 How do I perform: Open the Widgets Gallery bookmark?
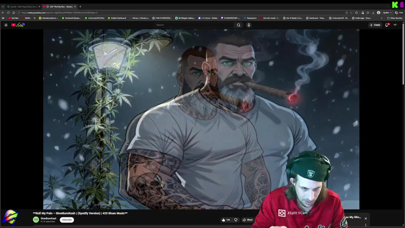coord(185,18)
